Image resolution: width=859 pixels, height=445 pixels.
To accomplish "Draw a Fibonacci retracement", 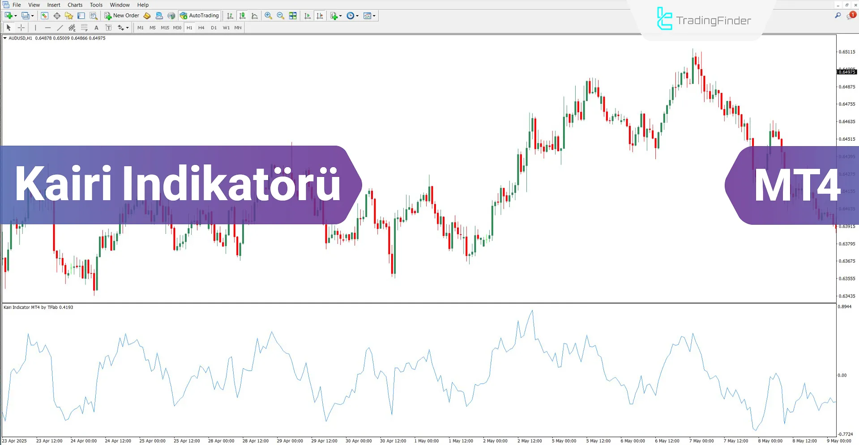I will pyautogui.click(x=84, y=27).
